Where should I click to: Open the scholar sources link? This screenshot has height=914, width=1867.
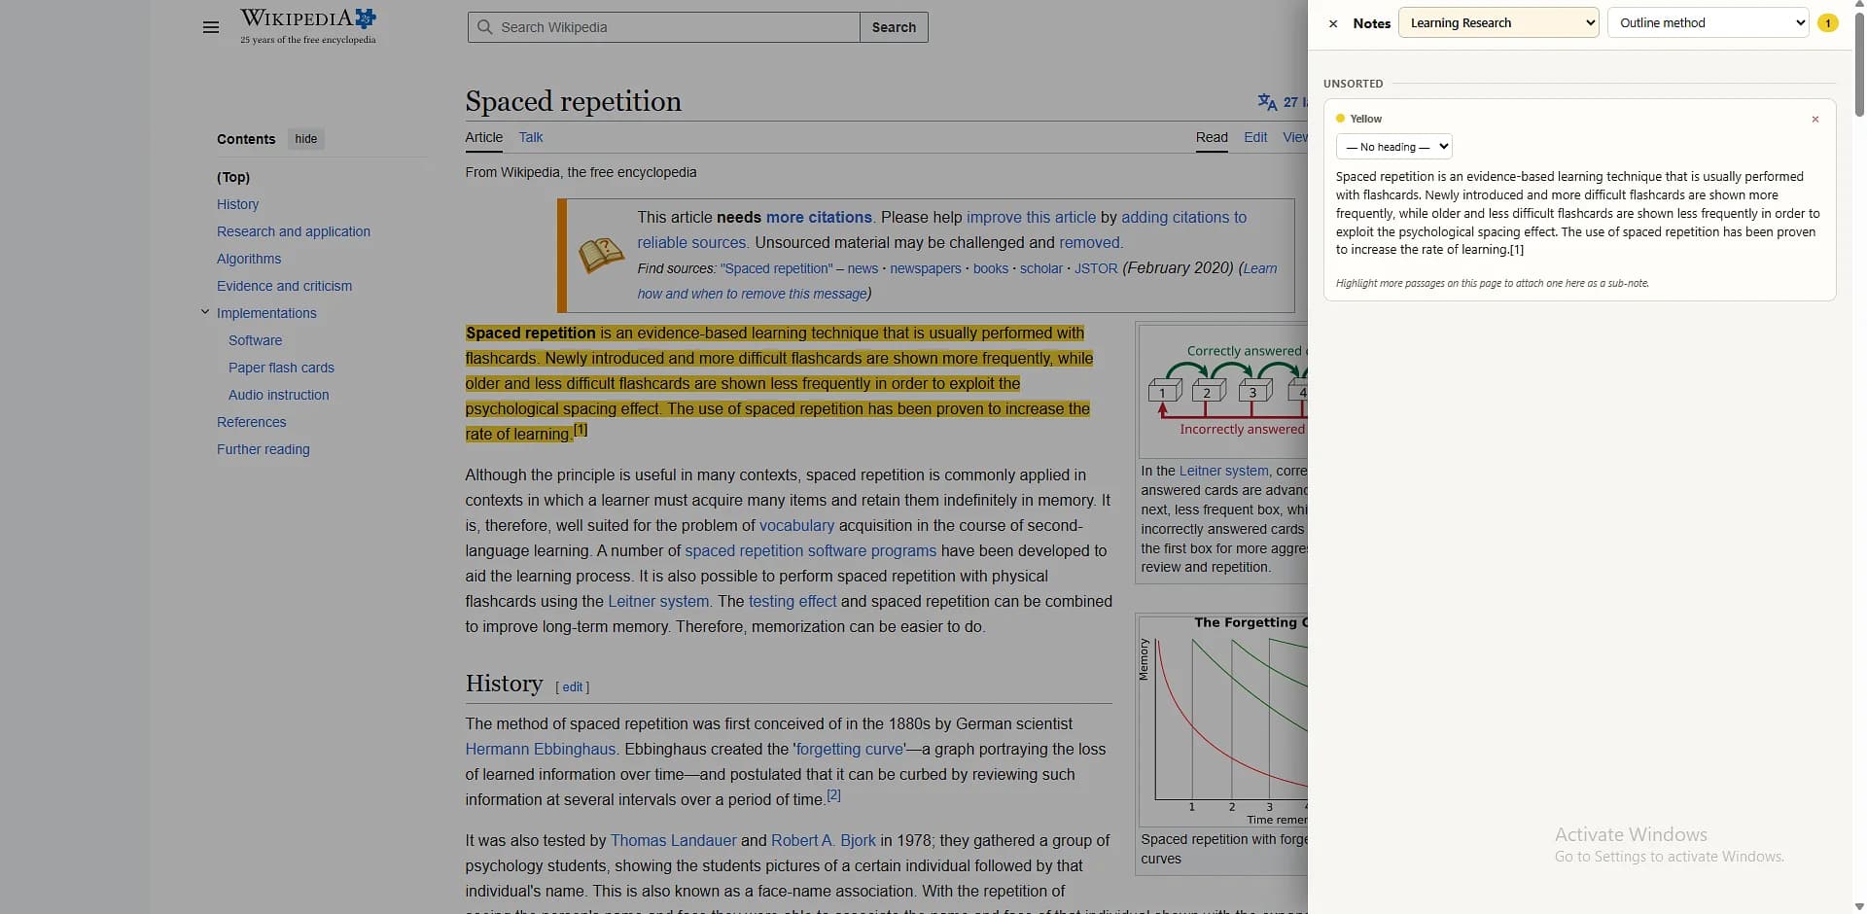[x=1040, y=268]
